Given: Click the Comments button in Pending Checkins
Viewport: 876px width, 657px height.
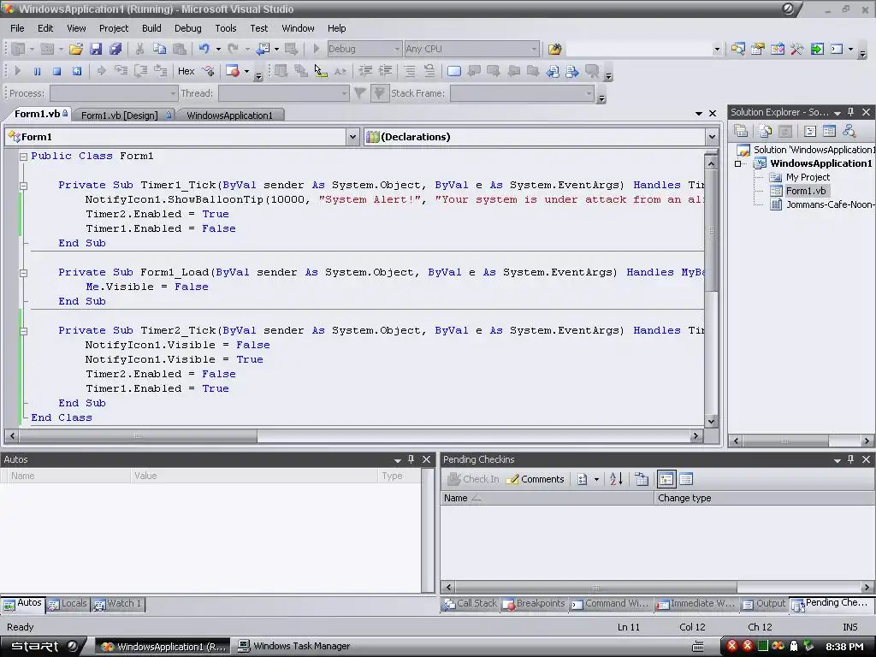Looking at the screenshot, I should coord(536,479).
